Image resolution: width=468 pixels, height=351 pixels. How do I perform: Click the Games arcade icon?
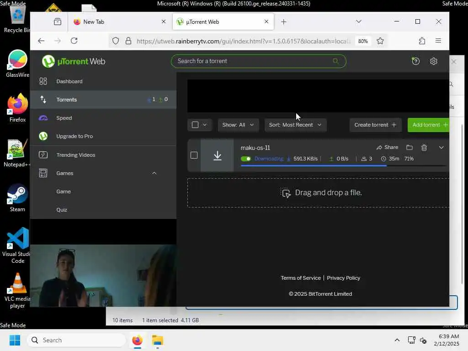(x=43, y=173)
